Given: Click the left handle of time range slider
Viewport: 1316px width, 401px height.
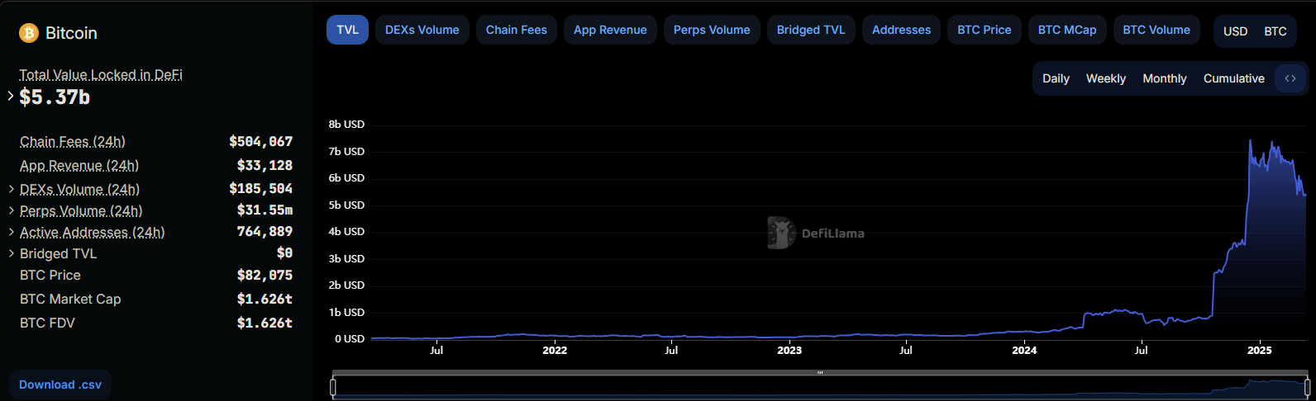Looking at the screenshot, I should 333,387.
